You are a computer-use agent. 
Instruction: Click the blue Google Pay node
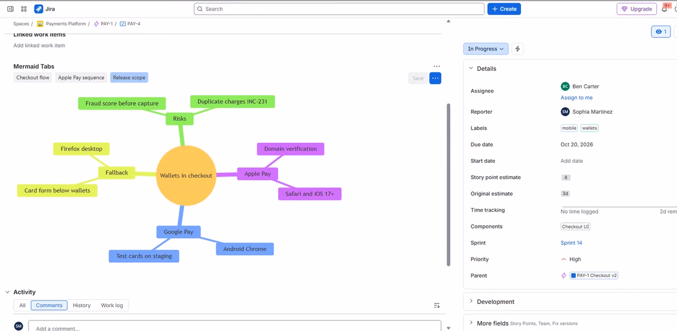[x=178, y=232]
